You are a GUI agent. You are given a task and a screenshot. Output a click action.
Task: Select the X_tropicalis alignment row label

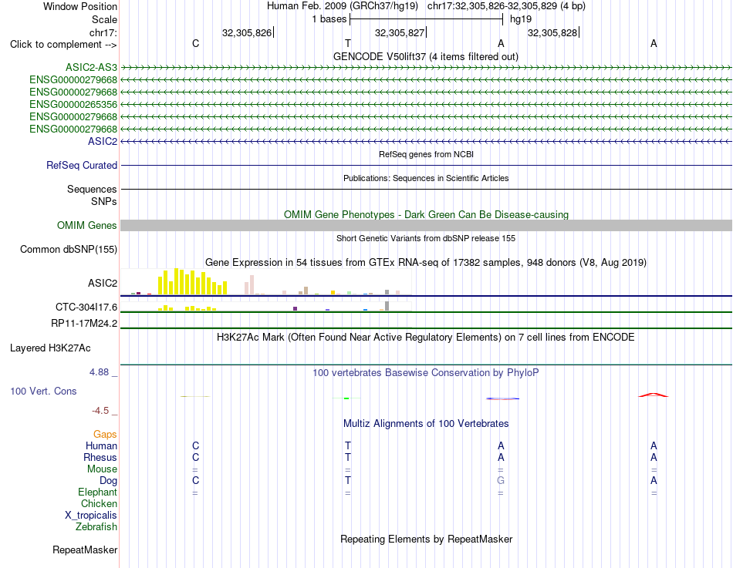[x=91, y=516]
